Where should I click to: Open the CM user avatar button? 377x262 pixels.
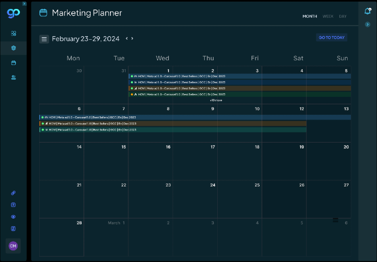coord(13,246)
